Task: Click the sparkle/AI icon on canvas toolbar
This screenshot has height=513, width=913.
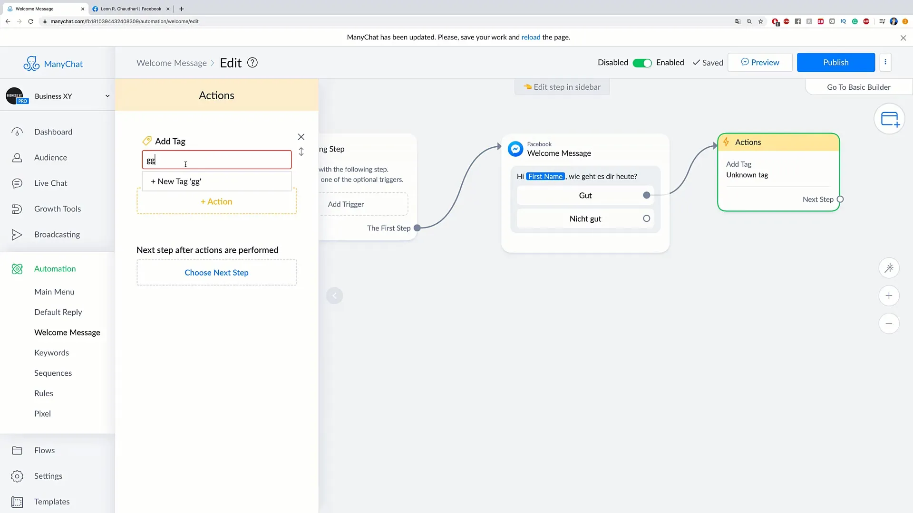Action: pos(890,268)
